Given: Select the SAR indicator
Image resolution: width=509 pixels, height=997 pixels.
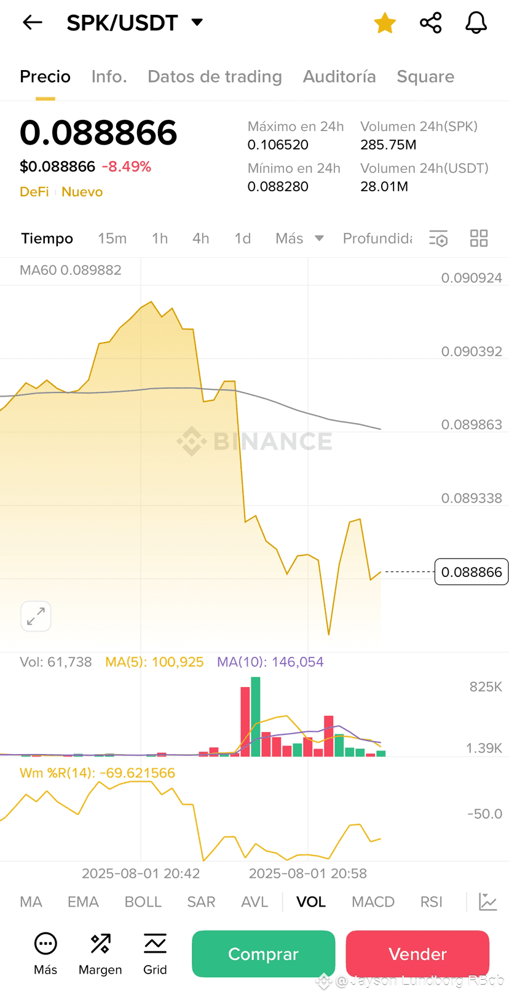Looking at the screenshot, I should pos(201,902).
